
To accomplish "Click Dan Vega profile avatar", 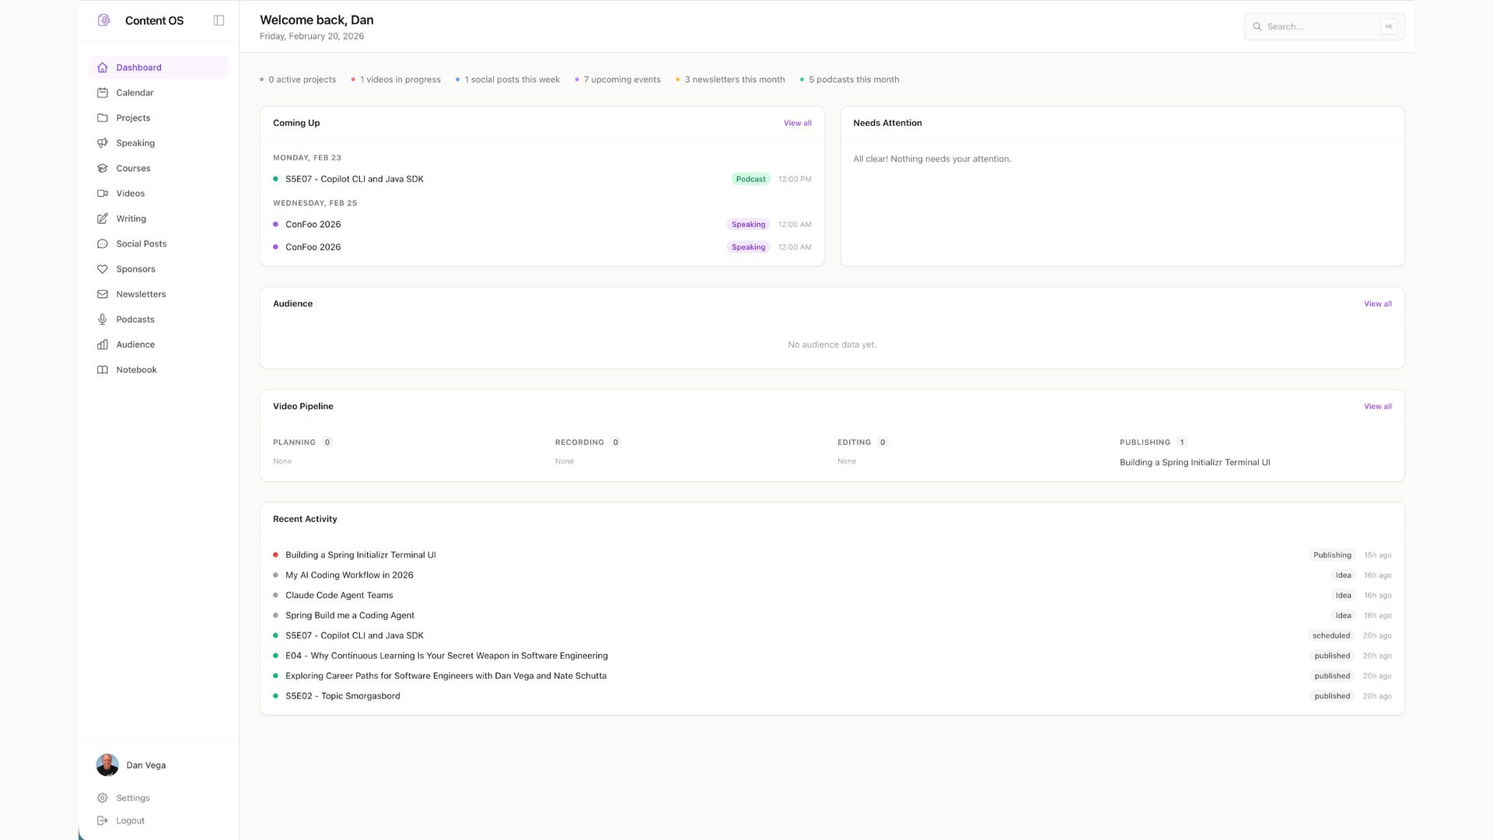I will click(x=107, y=765).
